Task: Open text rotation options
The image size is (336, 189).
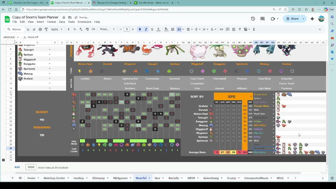Action: point(213,29)
